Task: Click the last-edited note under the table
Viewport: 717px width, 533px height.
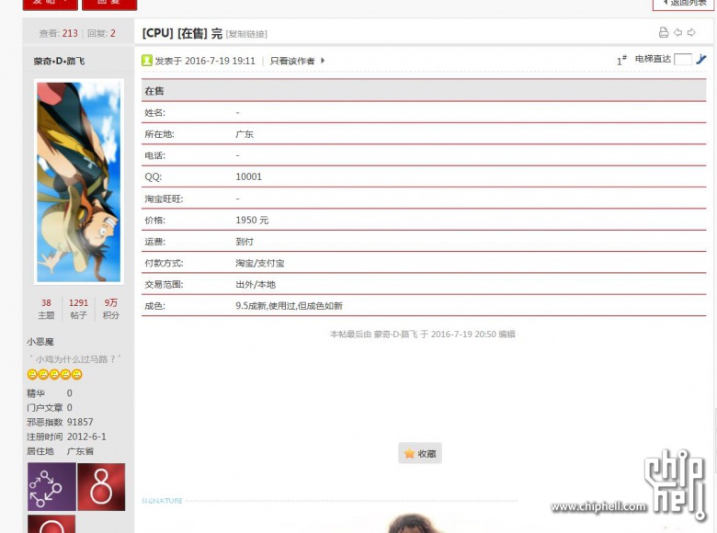Action: (x=423, y=335)
